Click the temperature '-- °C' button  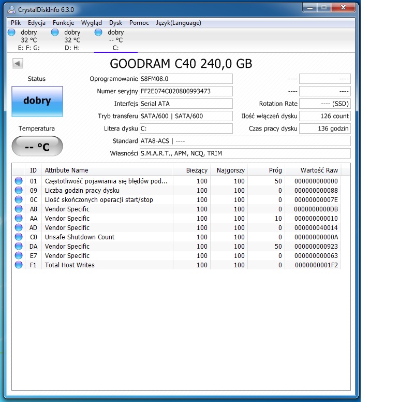click(37, 146)
